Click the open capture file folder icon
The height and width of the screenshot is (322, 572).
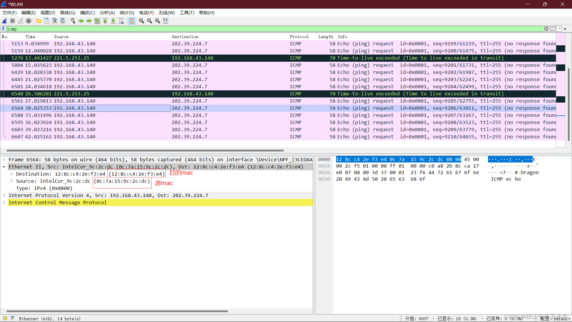(x=39, y=21)
